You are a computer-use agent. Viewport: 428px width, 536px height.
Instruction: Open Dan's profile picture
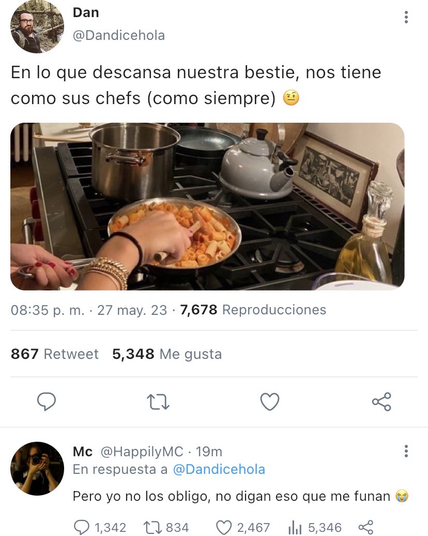(37, 26)
